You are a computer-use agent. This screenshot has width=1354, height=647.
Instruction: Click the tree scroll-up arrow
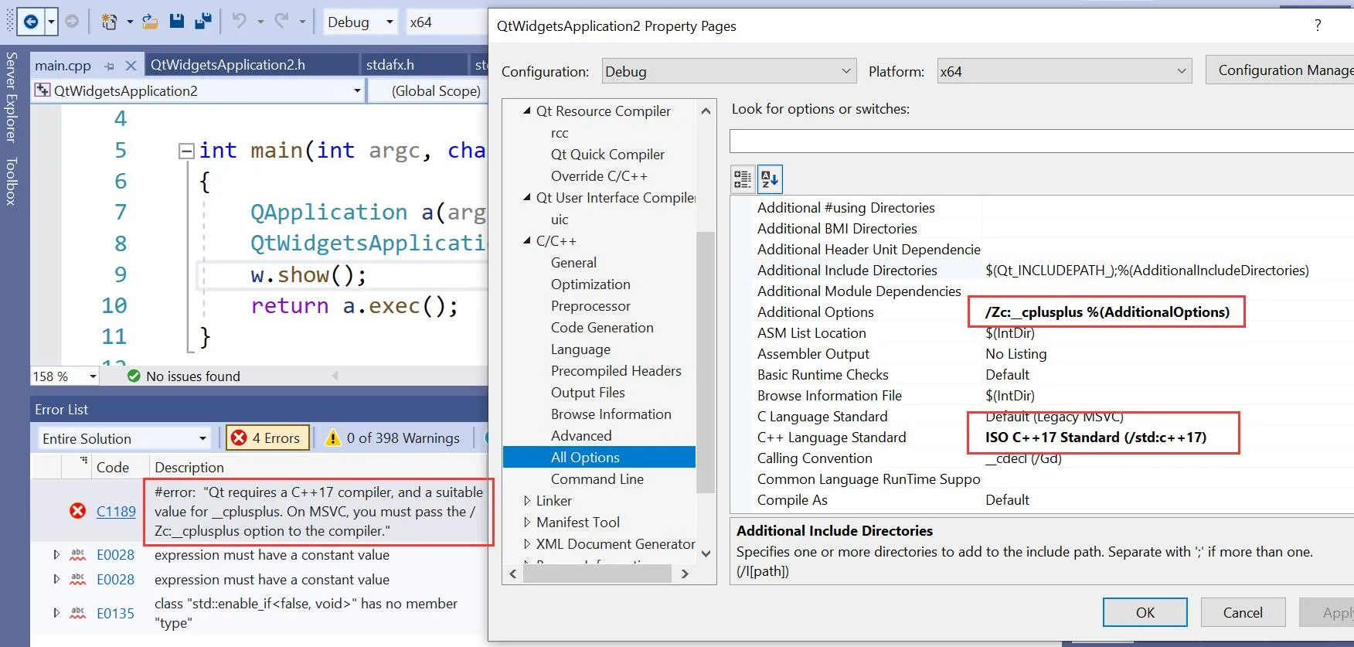tap(706, 111)
